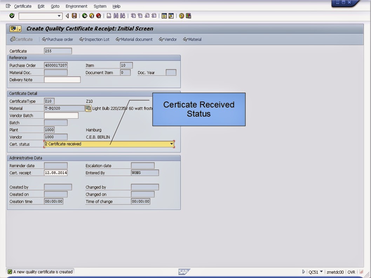
Task: Click the Generate Shortcut icon
Action: pyautogui.click(x=171, y=16)
